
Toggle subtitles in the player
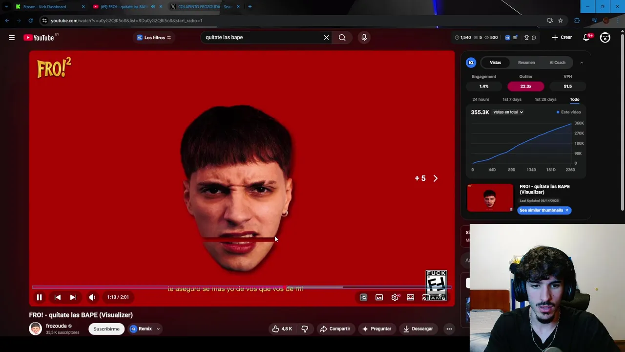[x=379, y=297]
